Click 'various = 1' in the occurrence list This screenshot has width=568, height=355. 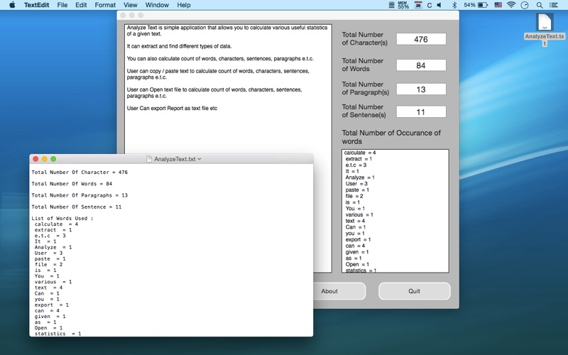(x=359, y=215)
